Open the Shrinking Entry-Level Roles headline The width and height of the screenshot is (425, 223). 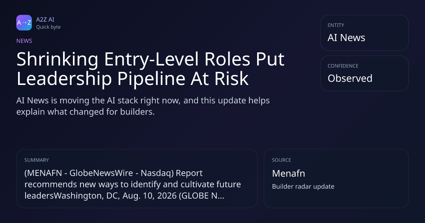pos(151,69)
